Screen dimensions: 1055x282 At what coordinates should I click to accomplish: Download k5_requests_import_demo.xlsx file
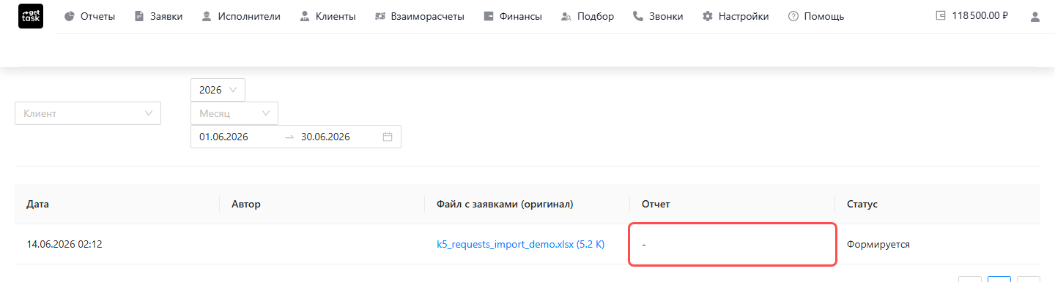pyautogui.click(x=520, y=244)
